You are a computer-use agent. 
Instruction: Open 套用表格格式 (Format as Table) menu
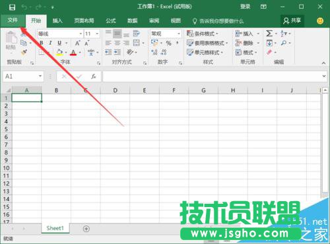[207, 43]
